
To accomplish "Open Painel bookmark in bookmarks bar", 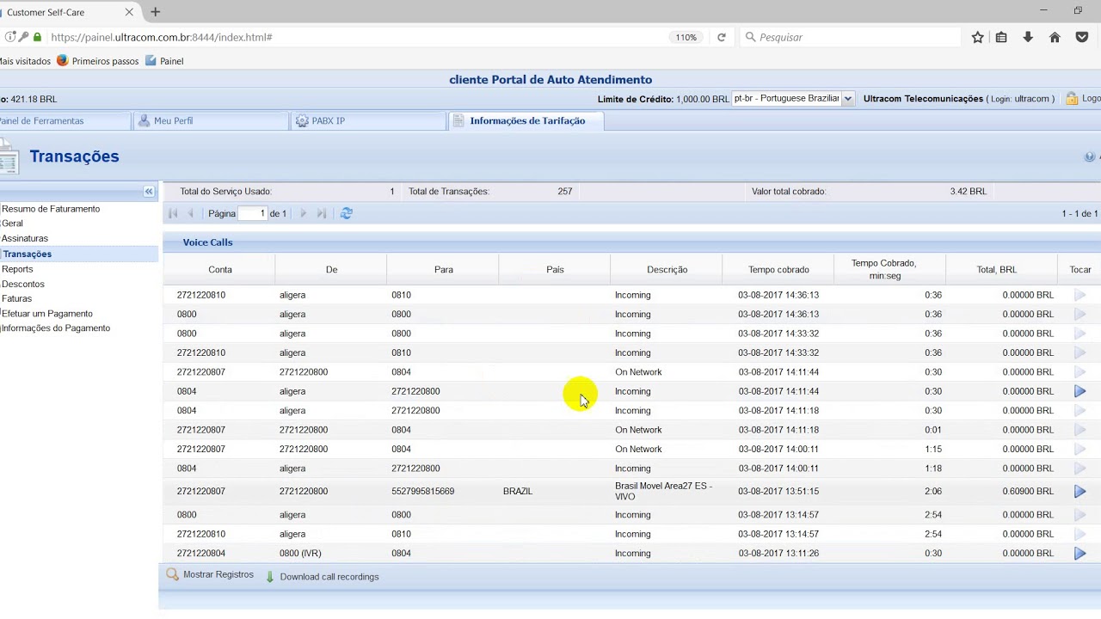I will [164, 61].
